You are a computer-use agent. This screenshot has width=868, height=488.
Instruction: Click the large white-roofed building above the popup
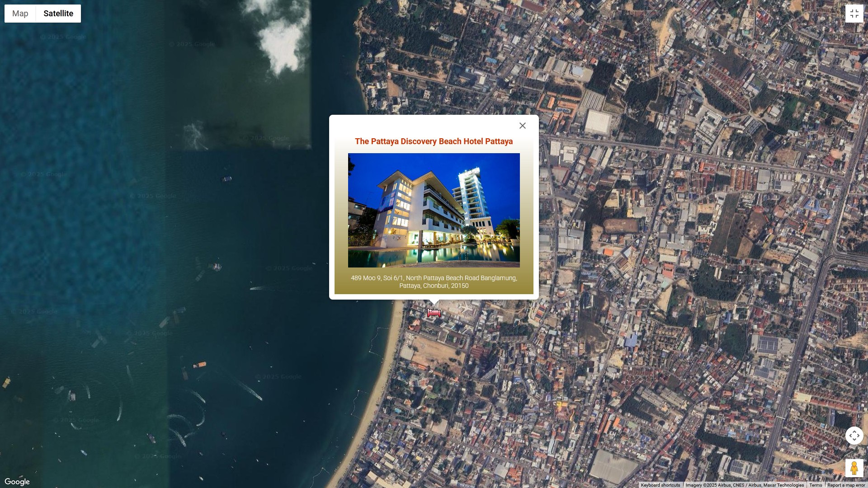pyautogui.click(x=598, y=122)
